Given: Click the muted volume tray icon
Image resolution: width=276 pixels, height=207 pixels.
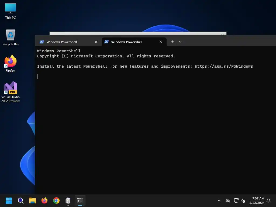Looking at the screenshot, I should click(x=243, y=201).
